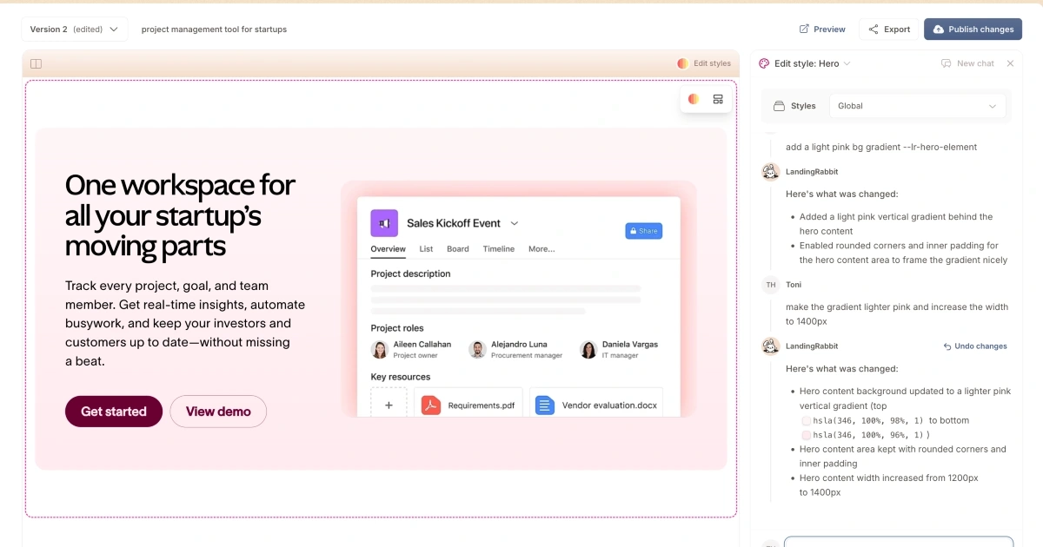Click the chat message input field
This screenshot has width=1043, height=547.
[898, 542]
